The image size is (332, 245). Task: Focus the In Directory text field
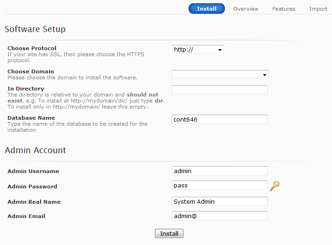click(220, 90)
